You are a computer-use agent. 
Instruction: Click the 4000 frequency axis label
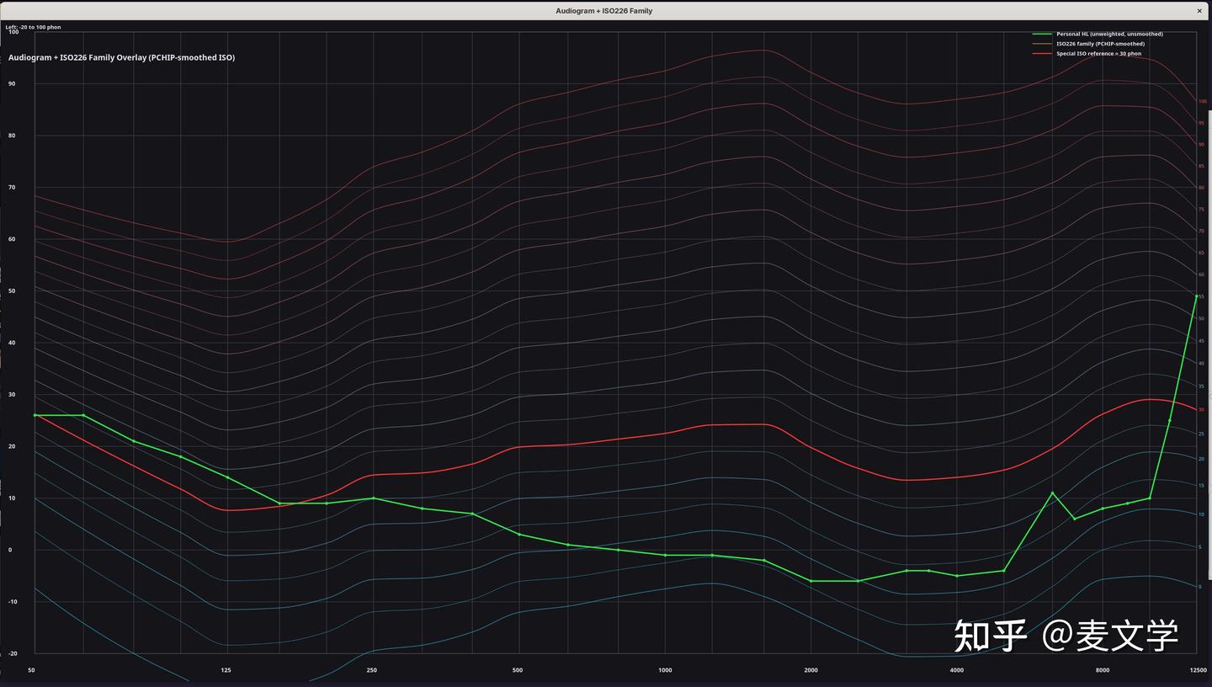tap(956, 670)
